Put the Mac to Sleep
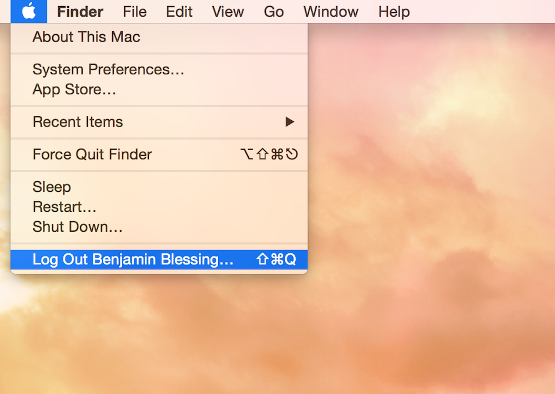Viewport: 555px width, 394px height. pos(159,187)
